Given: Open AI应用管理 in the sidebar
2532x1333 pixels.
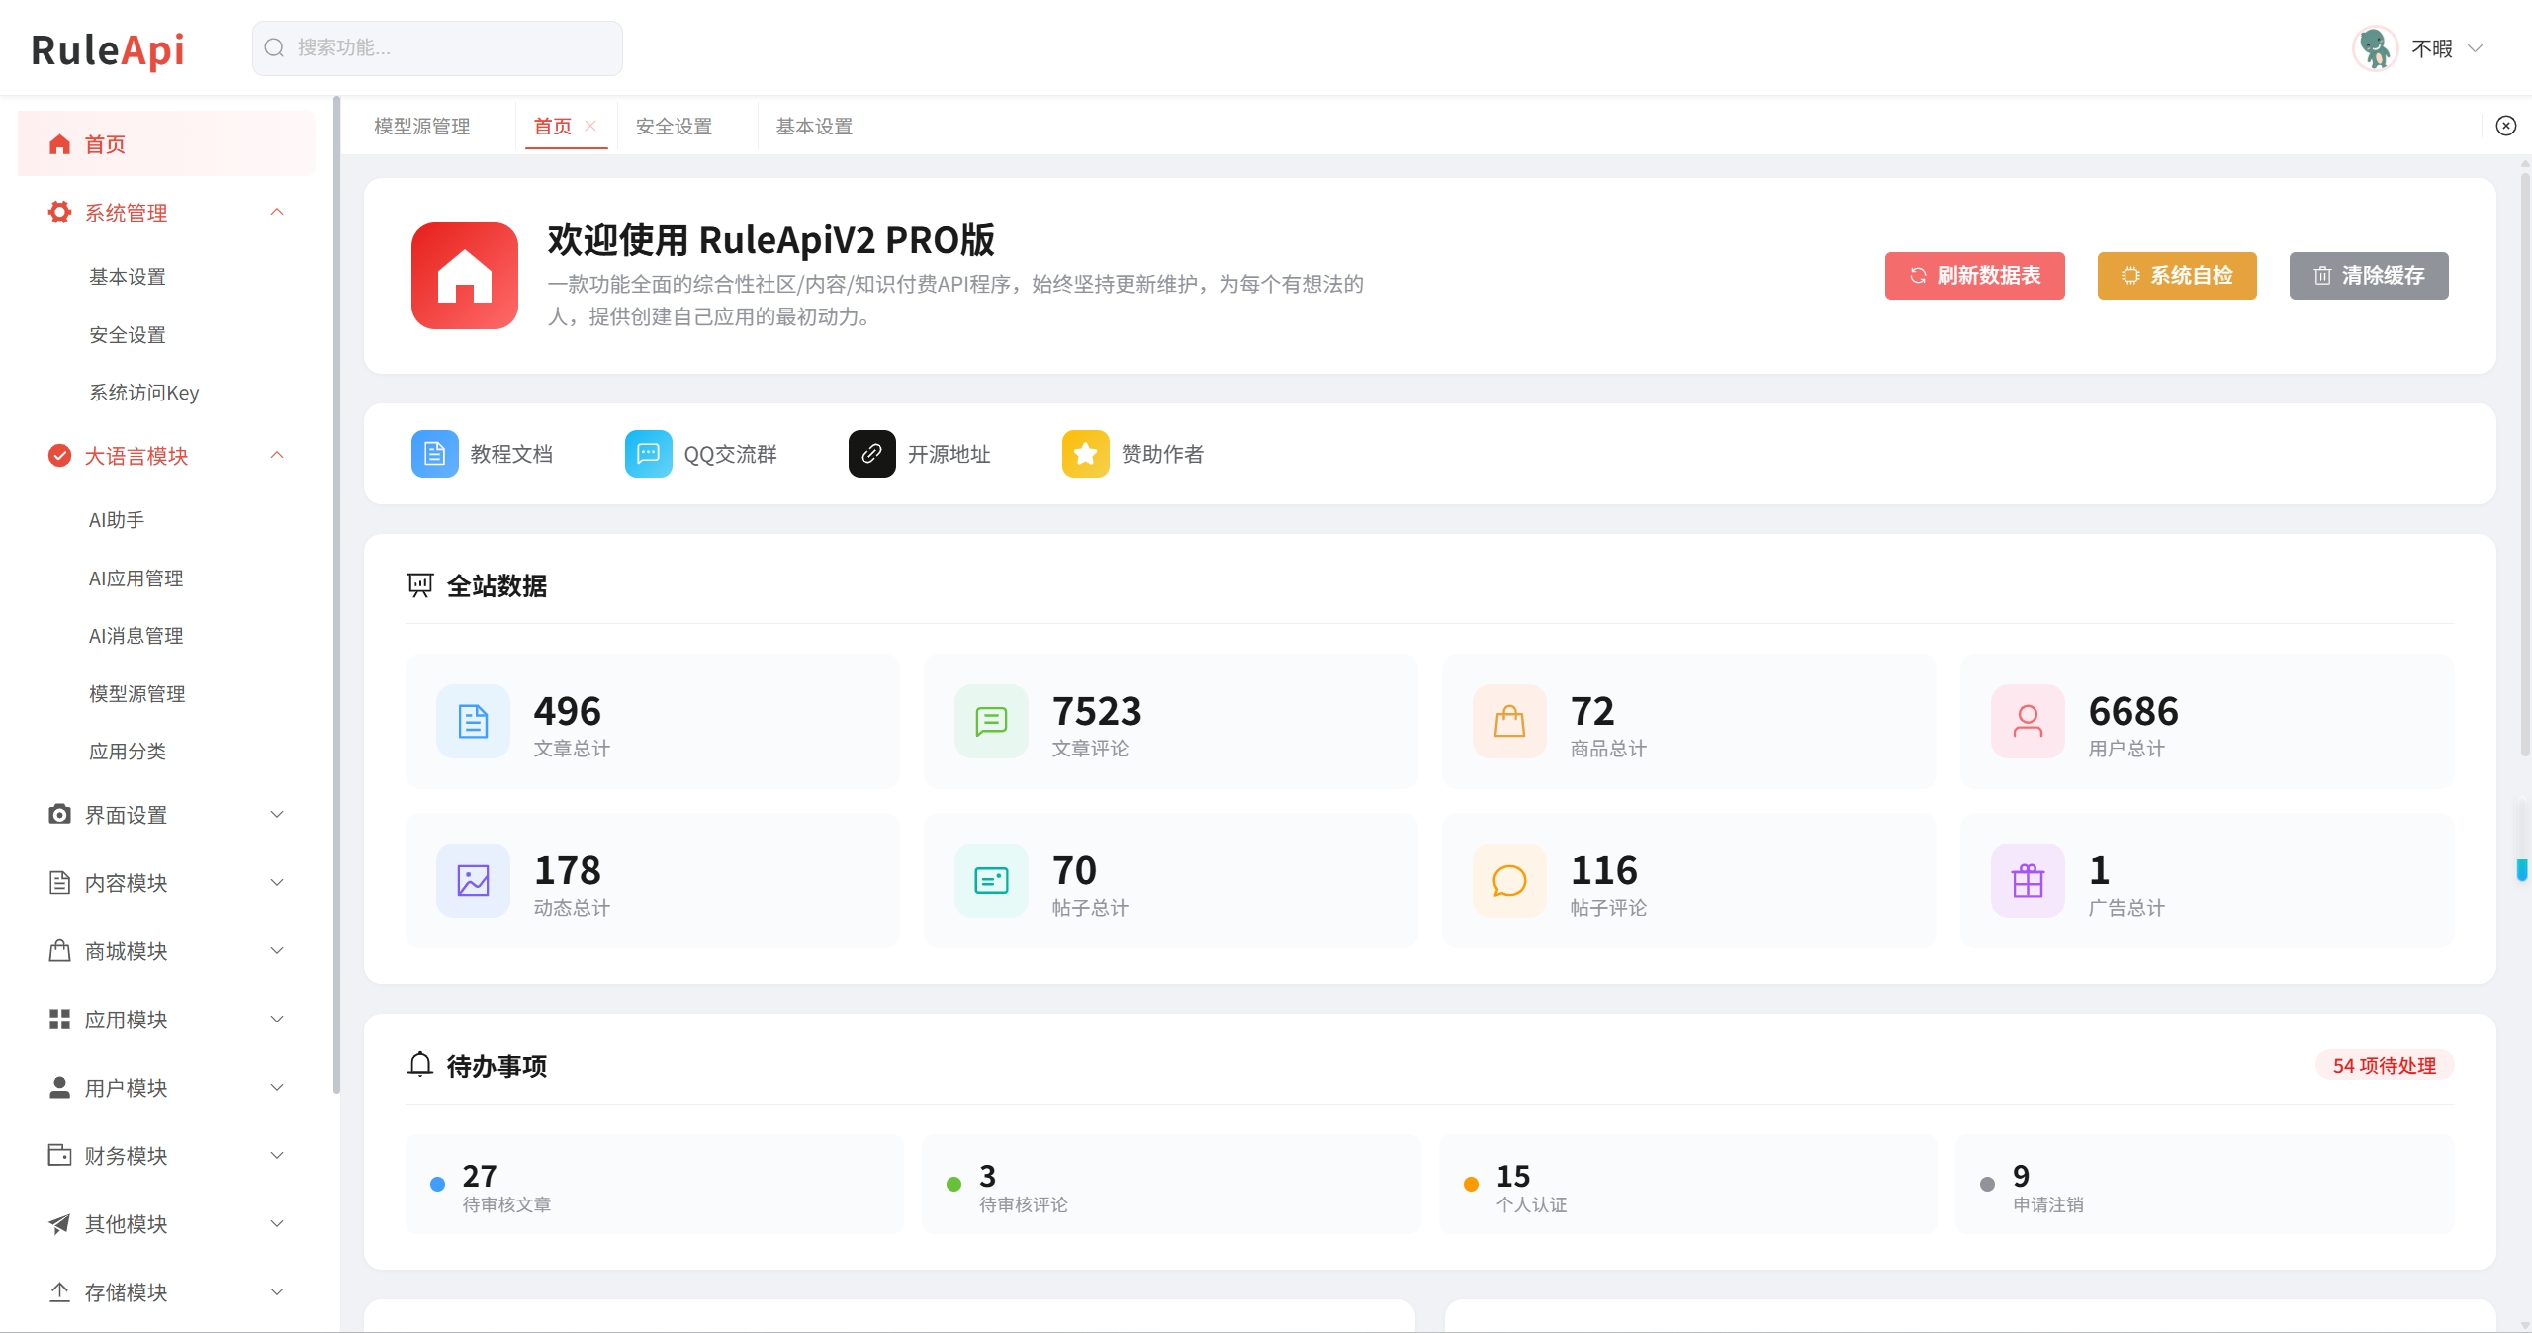Looking at the screenshot, I should [x=136, y=578].
